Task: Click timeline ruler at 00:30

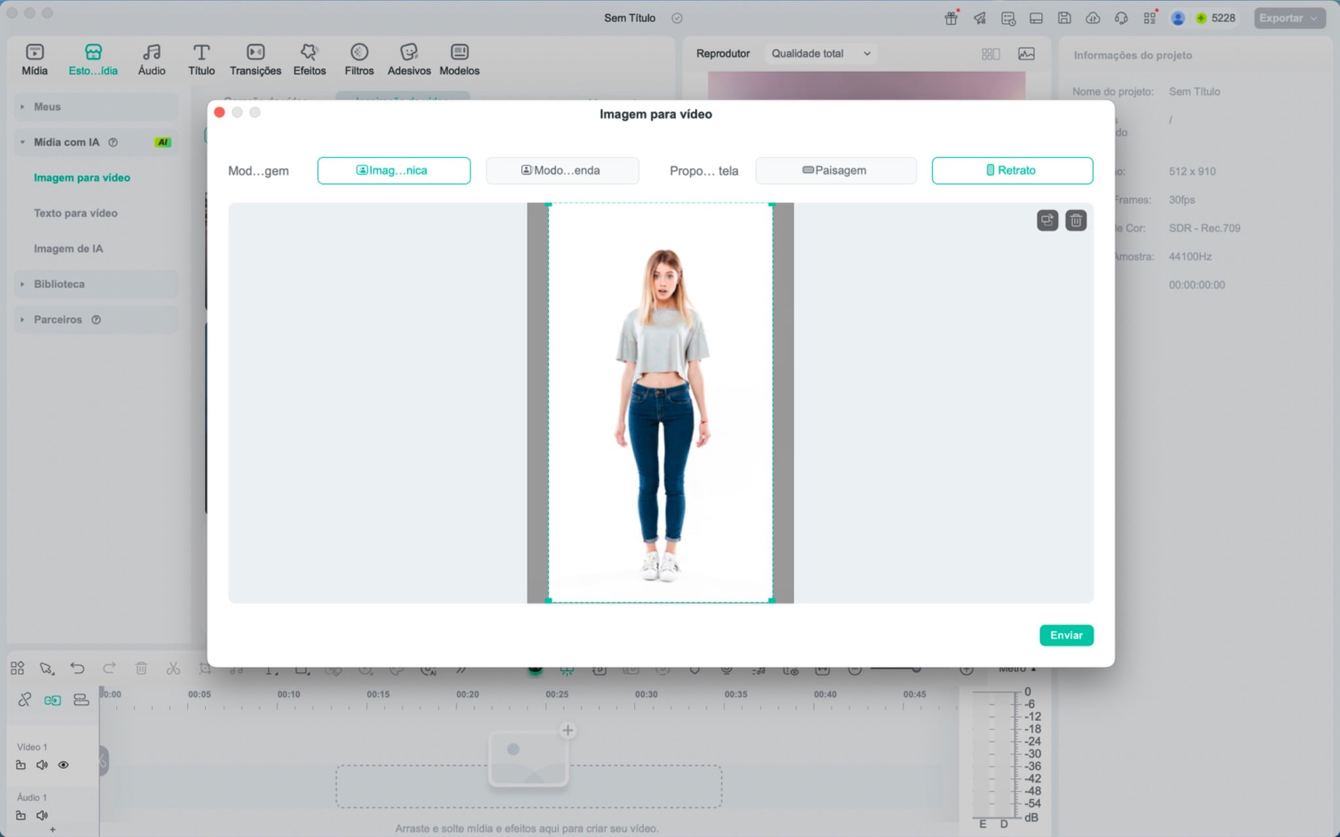Action: 646,694
